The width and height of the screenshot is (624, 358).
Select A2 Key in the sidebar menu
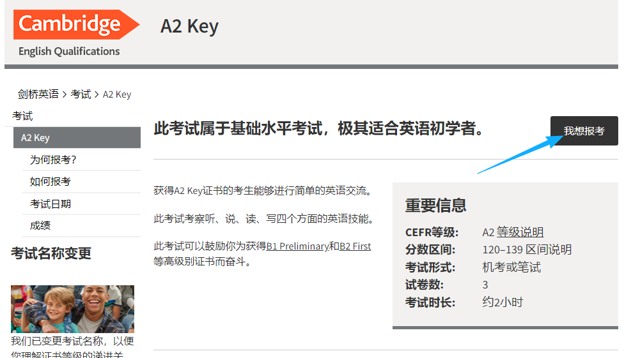coord(77,137)
